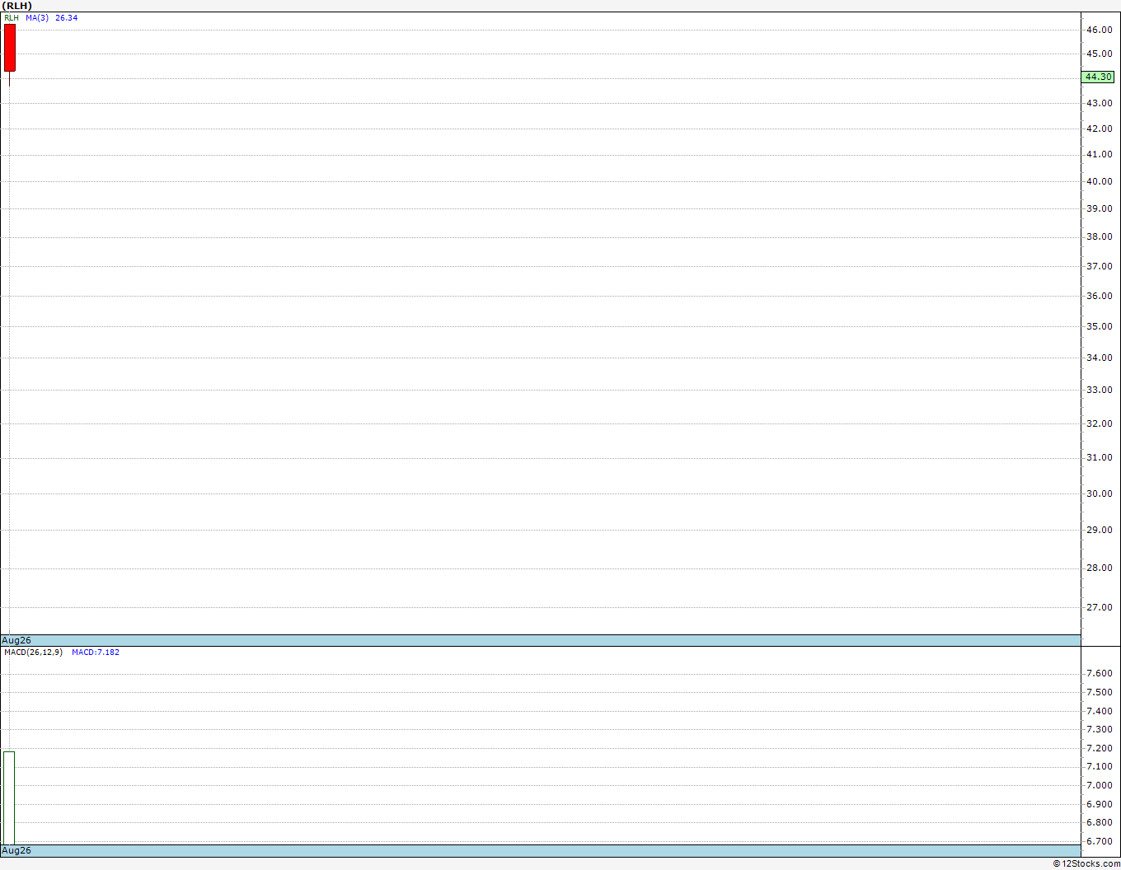Click the 35.00 price axis label
Screen dimensions: 1121x870
(x=1099, y=326)
